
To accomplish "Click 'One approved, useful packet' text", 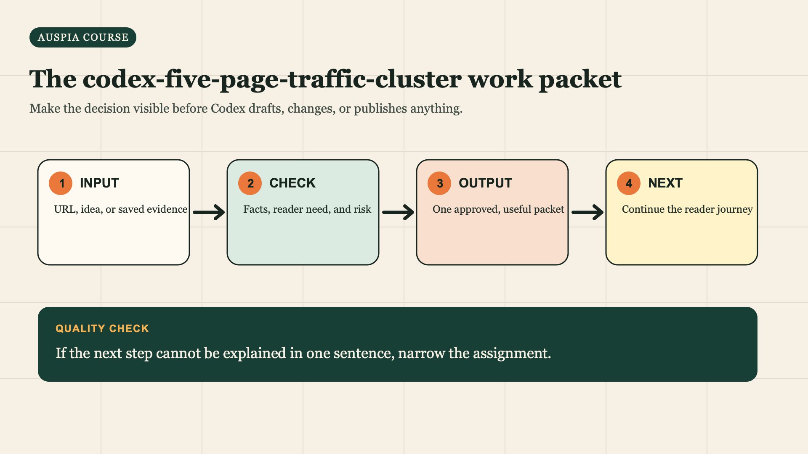I will pyautogui.click(x=498, y=209).
